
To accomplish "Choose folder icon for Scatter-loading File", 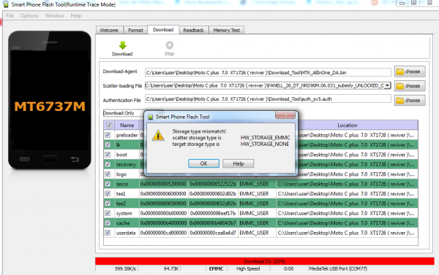I will [400, 86].
